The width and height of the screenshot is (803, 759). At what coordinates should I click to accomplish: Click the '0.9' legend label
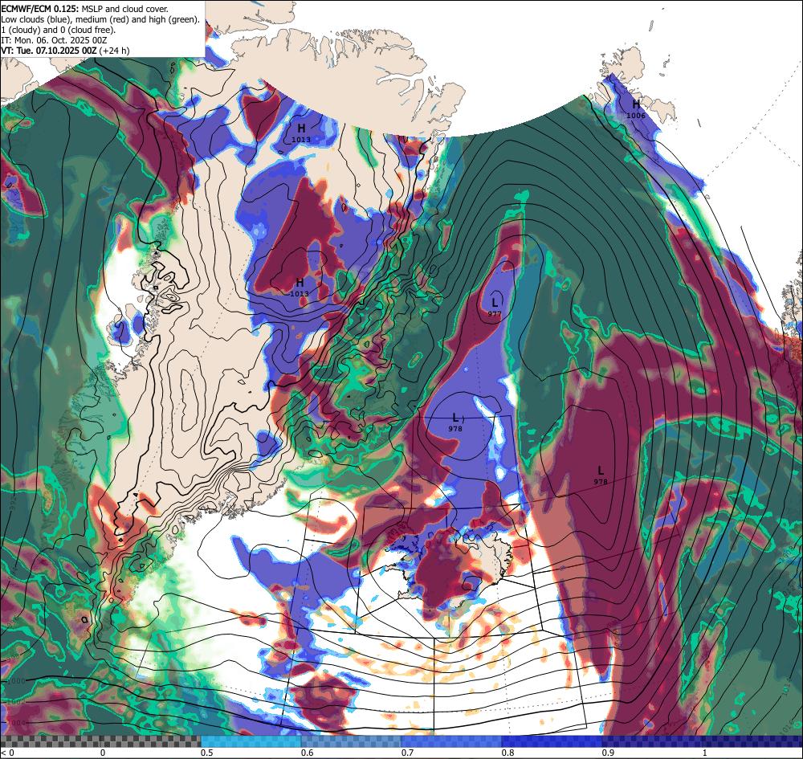click(609, 753)
